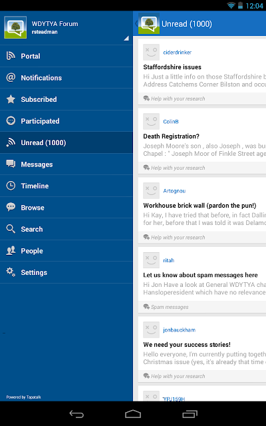Tap the Timeline clock icon
This screenshot has height=426, width=266.
tap(11, 186)
